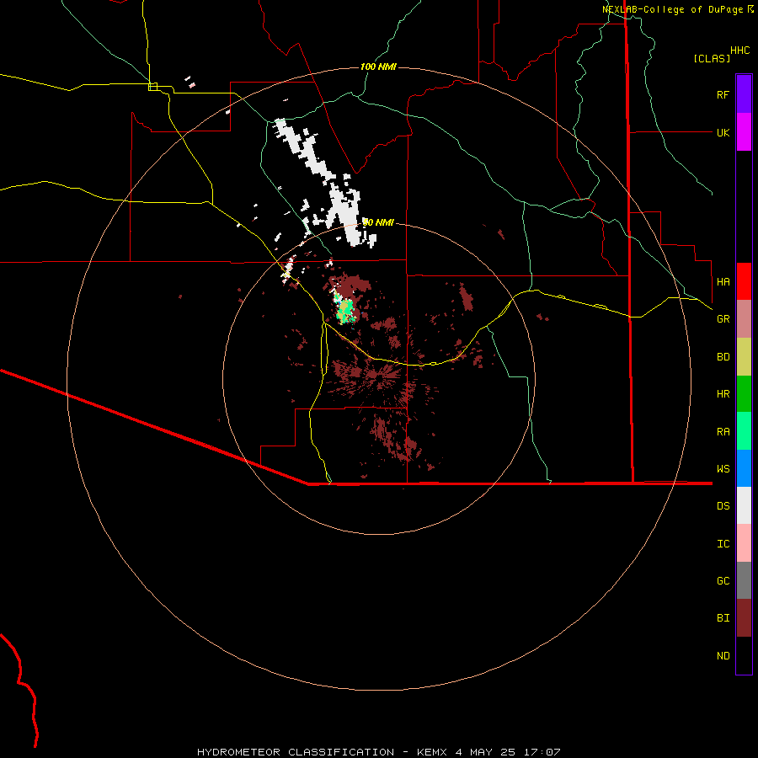
Task: Click the BI legend label
Action: click(x=723, y=618)
